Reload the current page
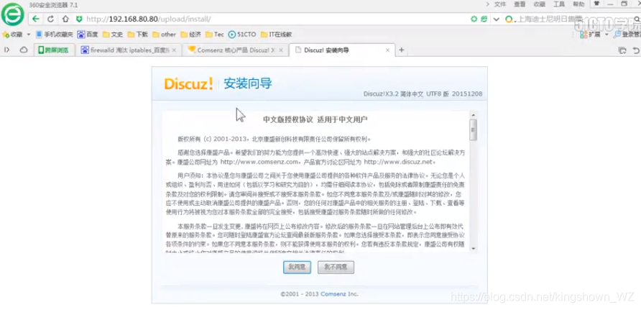 (x=51, y=19)
